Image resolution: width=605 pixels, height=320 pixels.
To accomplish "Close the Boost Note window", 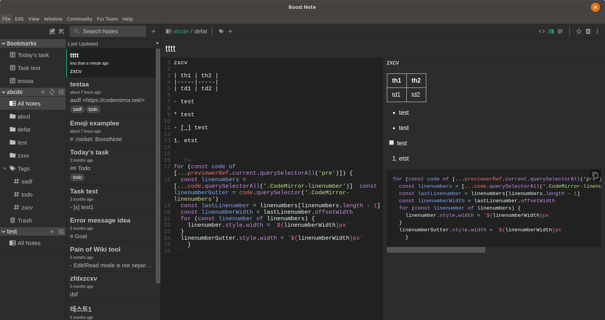I will 595,7.
